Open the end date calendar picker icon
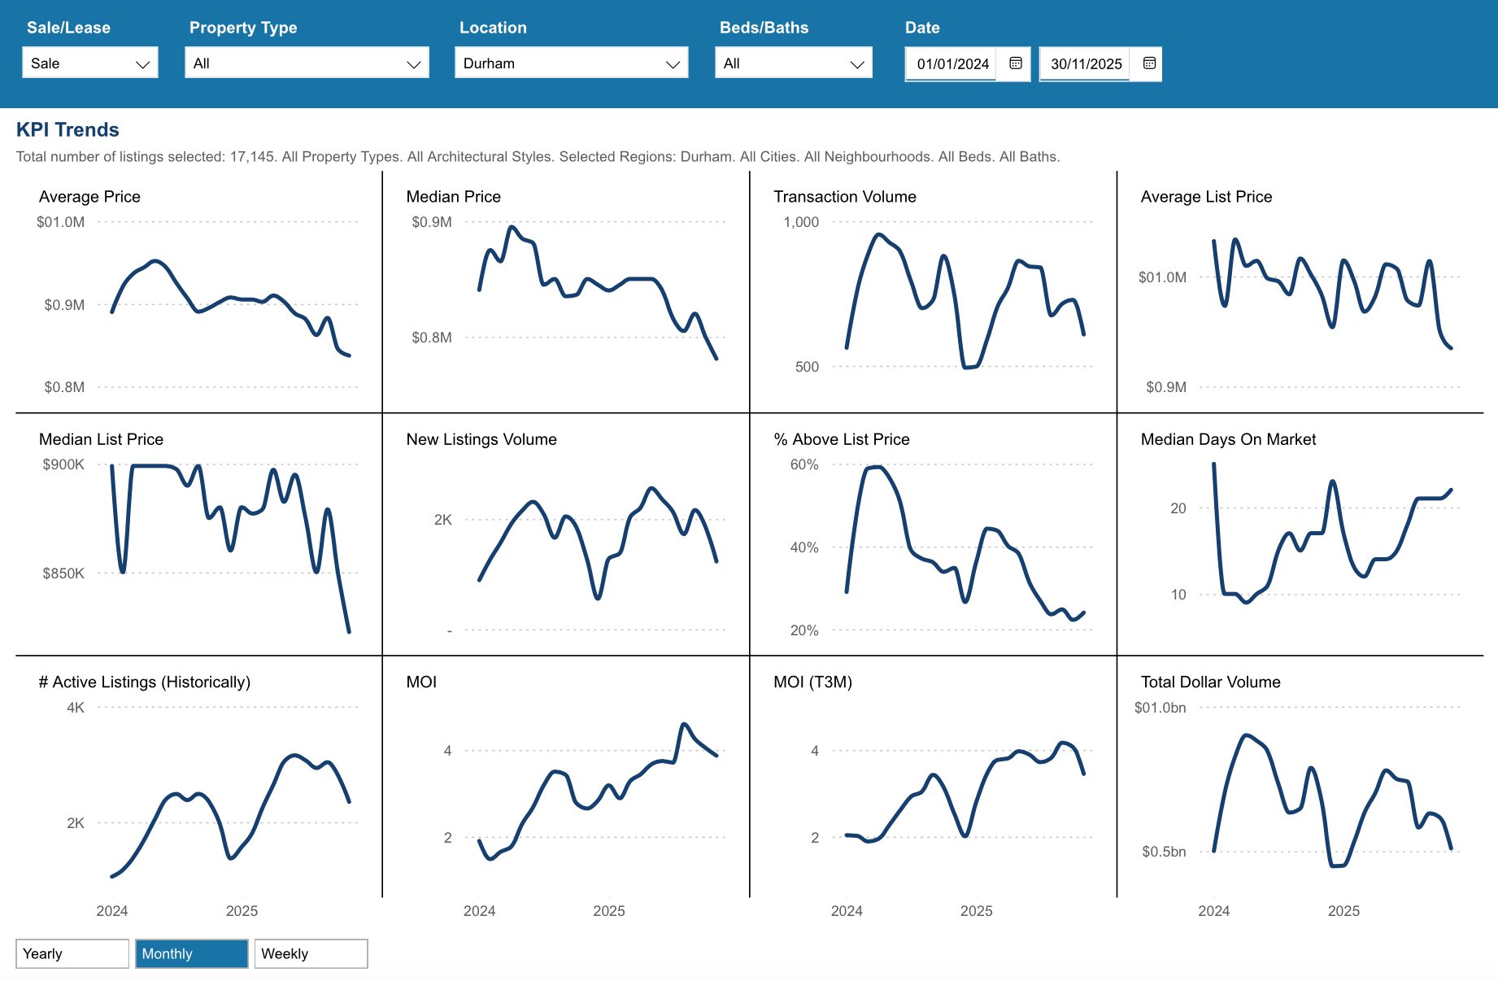Image resolution: width=1498 pixels, height=981 pixels. tap(1148, 63)
